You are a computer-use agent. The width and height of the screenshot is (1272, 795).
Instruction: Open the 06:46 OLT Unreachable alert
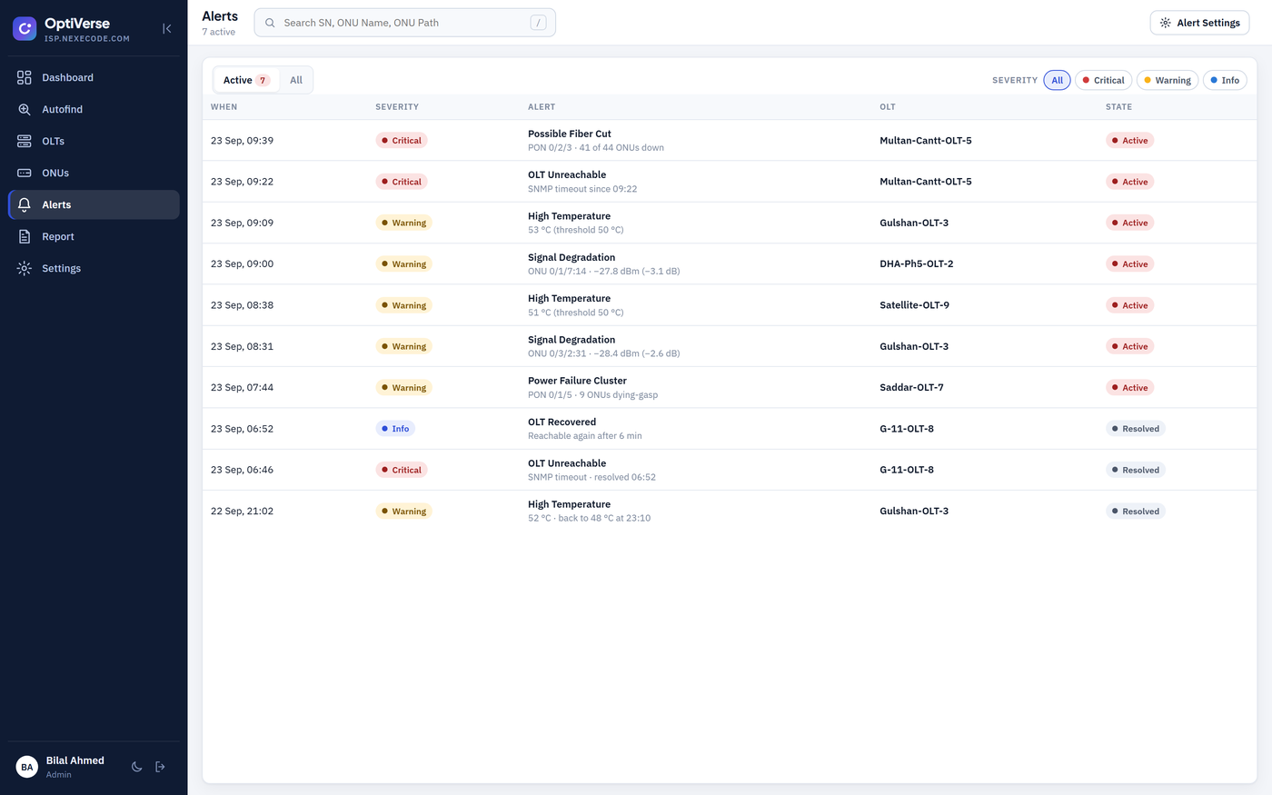tap(730, 470)
